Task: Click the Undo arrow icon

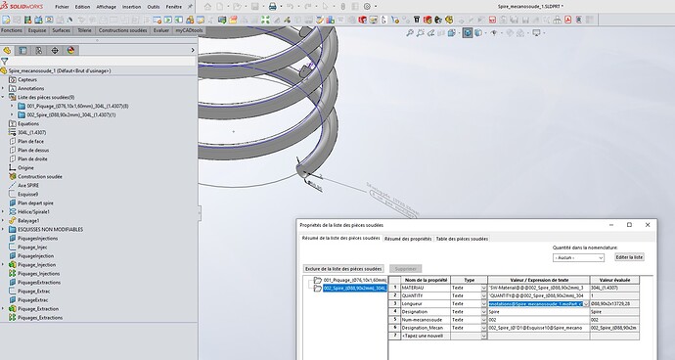Action: pyautogui.click(x=290, y=7)
